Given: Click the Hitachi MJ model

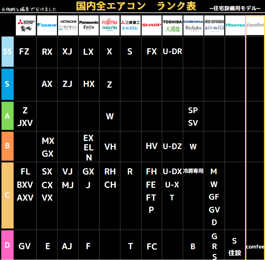Looking at the screenshot, I should point(68,185).
